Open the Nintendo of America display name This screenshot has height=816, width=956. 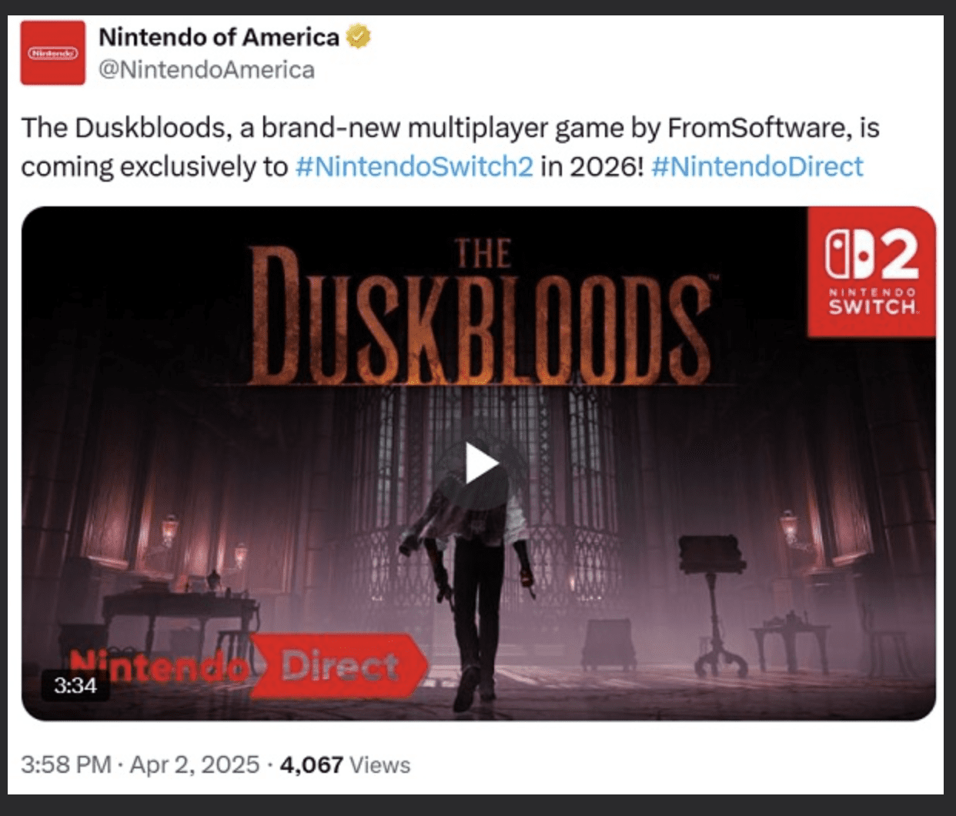(219, 36)
